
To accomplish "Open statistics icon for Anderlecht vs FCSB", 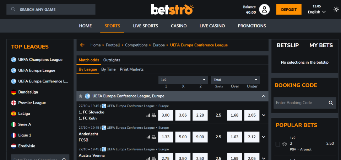I will (148, 137).
